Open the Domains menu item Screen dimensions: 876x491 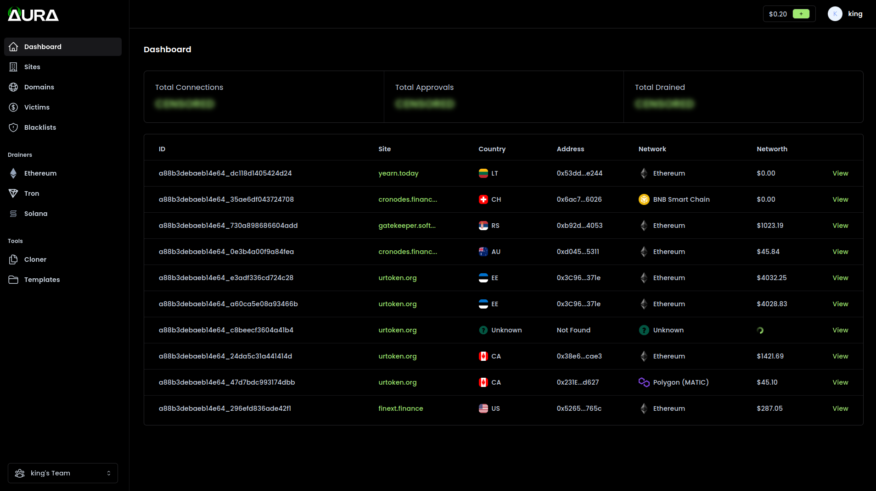pos(63,87)
